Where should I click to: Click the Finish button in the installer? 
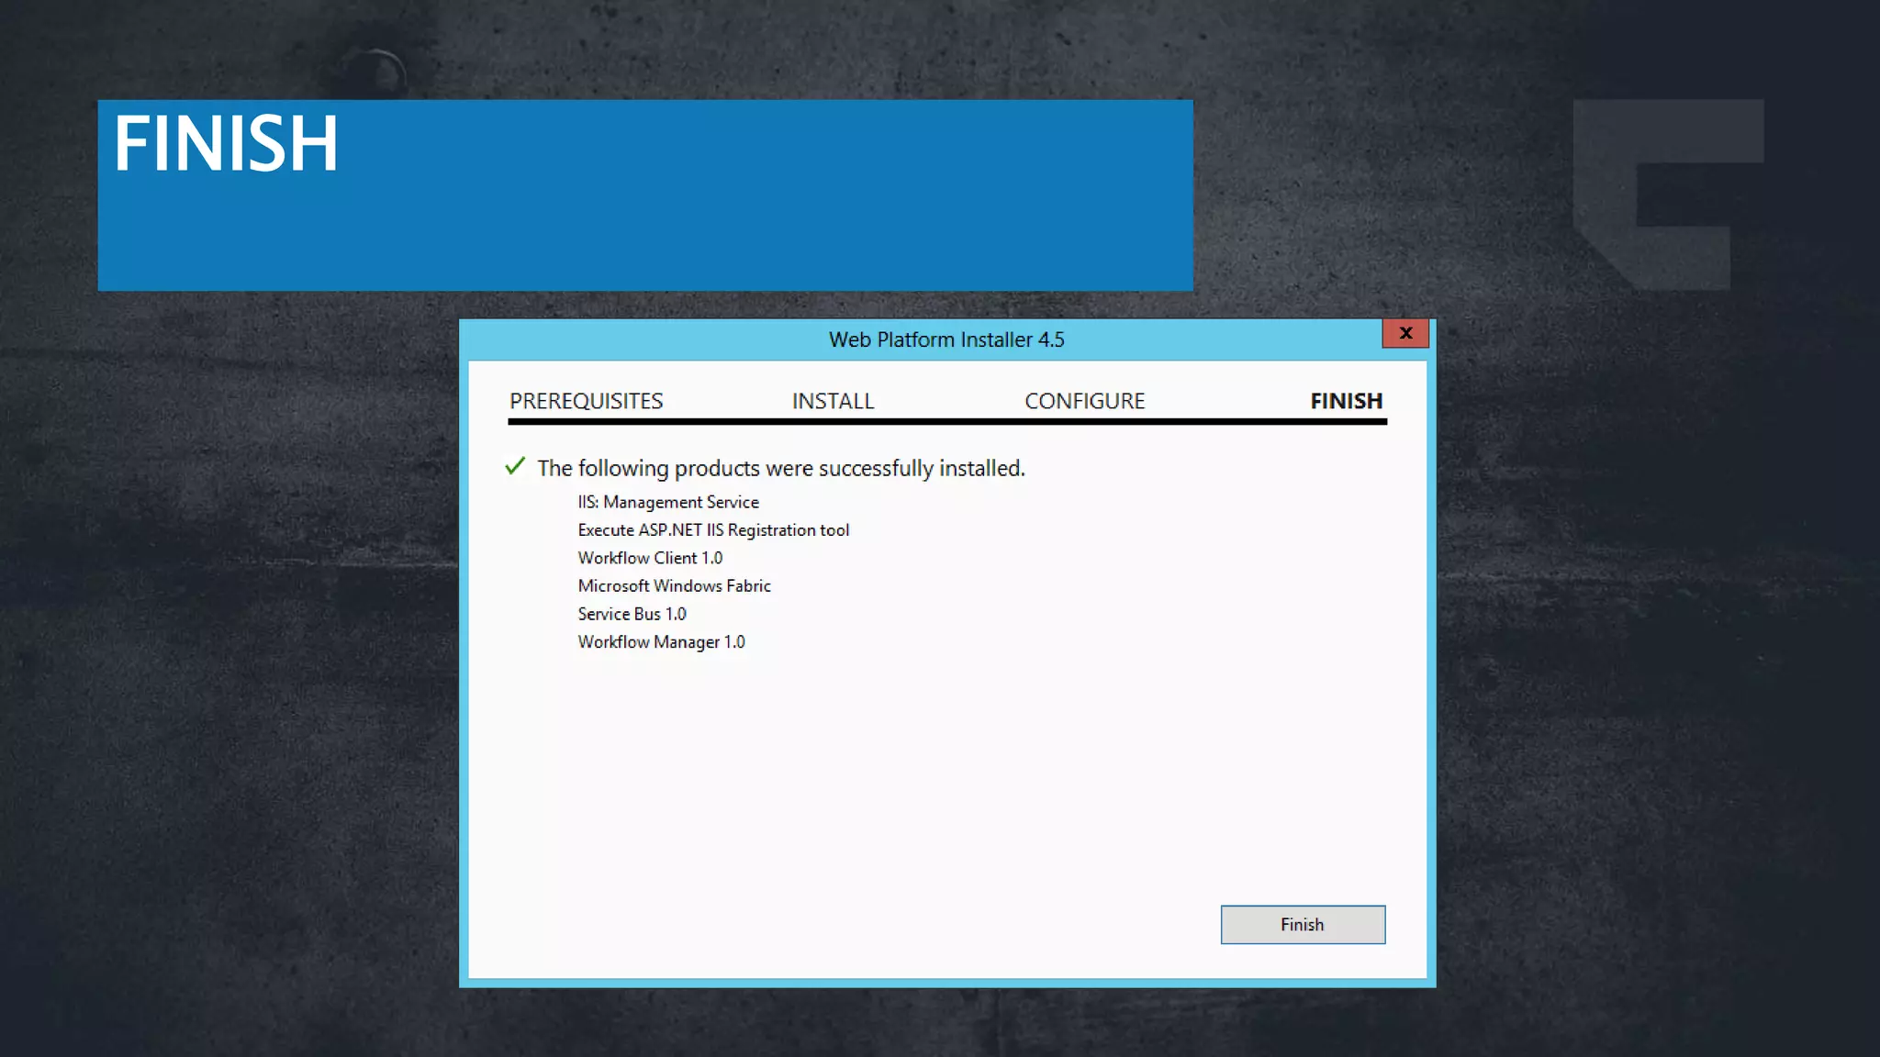tap(1303, 925)
